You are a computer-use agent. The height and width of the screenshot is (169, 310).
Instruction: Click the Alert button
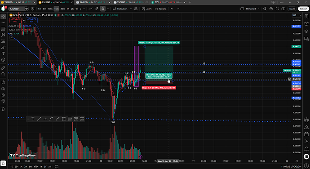[x=147, y=9]
